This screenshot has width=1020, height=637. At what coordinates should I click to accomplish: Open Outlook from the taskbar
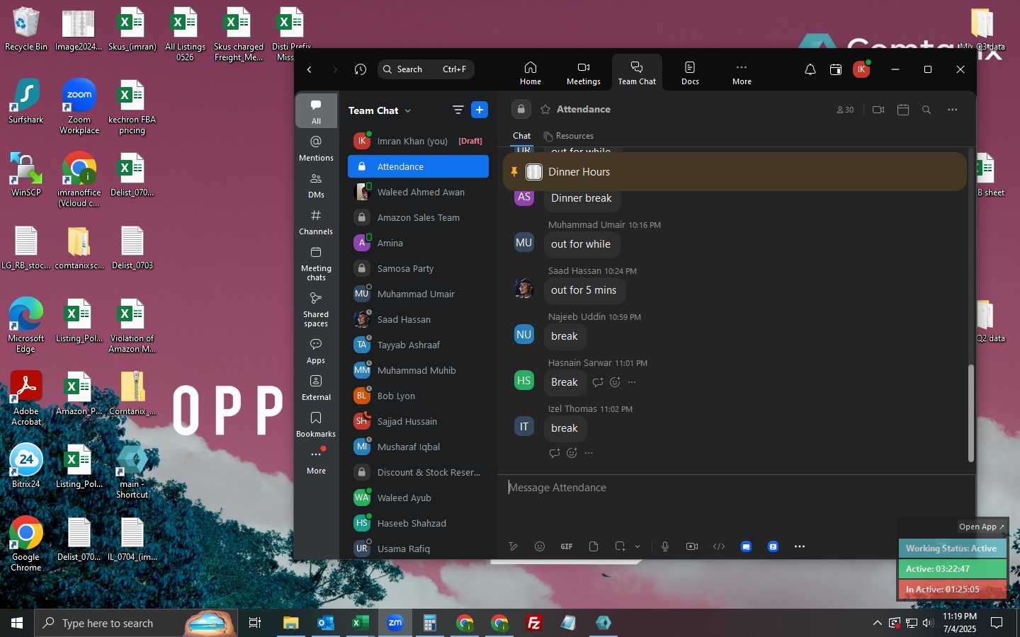tap(325, 623)
